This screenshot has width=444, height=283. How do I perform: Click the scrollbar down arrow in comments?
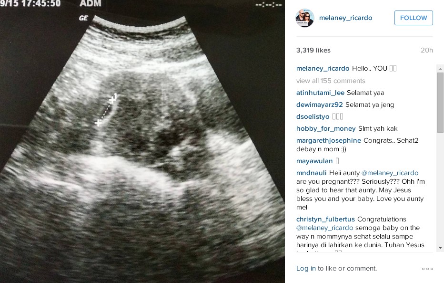[440, 248]
